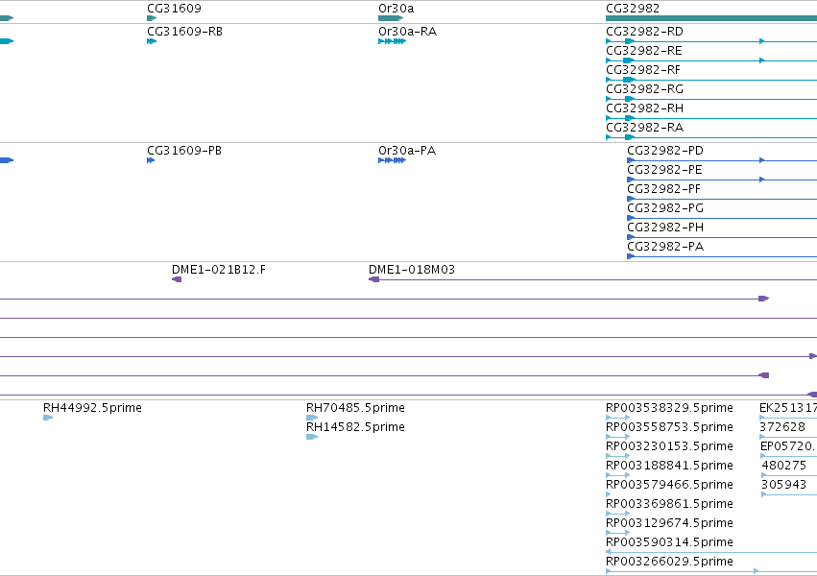The height and width of the screenshot is (576, 817).
Task: Select transcript CG32982-RD
Action: pyautogui.click(x=644, y=32)
